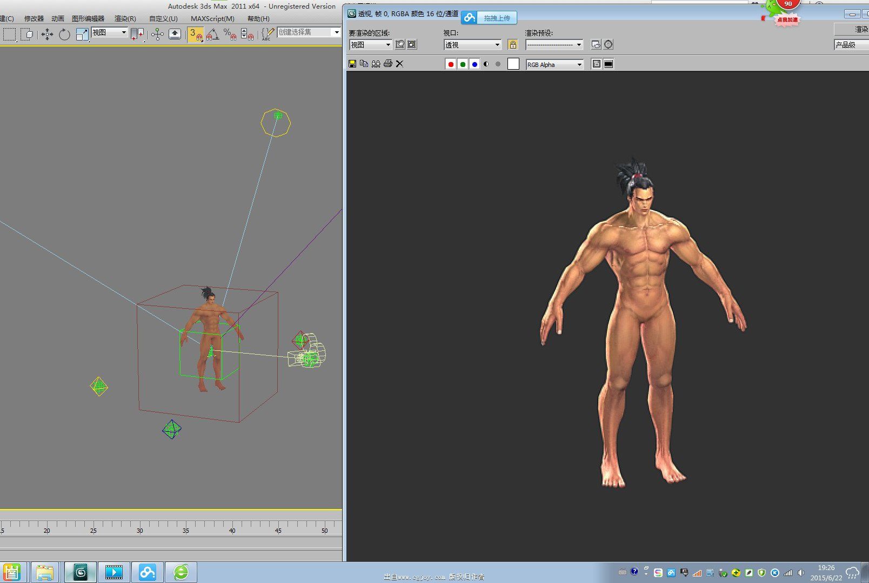Click the 渲染 render button
The height and width of the screenshot is (583, 869).
point(852,29)
